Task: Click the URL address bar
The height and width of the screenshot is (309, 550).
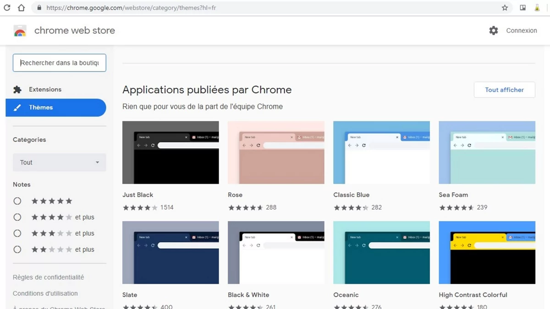Action: (271, 8)
